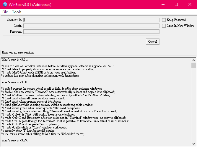Click the Connect To address field
Viewport: 197px width, 147px height.
(x=91, y=20)
